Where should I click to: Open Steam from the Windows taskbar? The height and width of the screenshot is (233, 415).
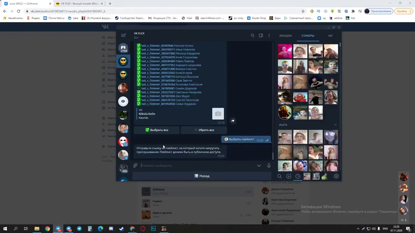pos(122,229)
